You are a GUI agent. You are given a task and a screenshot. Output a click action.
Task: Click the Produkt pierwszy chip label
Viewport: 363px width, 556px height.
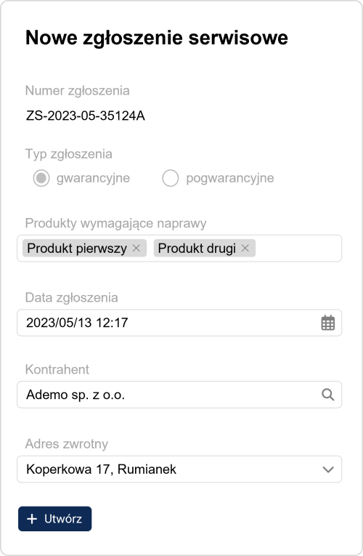coord(77,249)
